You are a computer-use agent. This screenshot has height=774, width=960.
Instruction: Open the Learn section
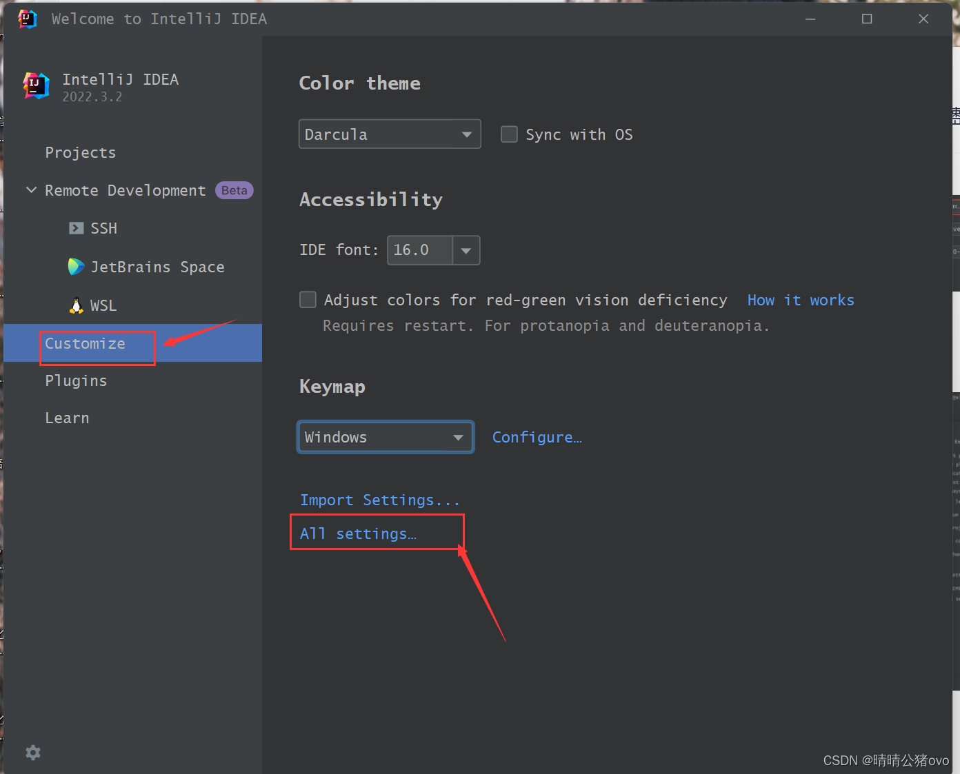click(x=67, y=418)
